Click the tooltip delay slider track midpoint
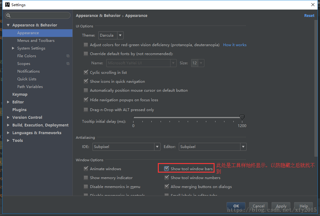This screenshot has width=320, height=216. click(187, 117)
